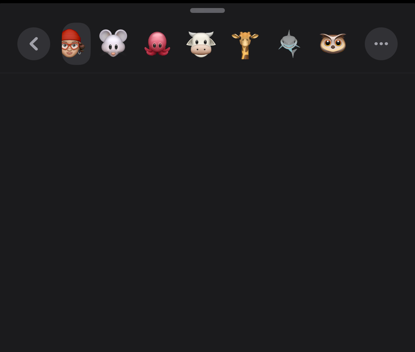Return to previous screen with back arrow
This screenshot has width=415, height=352.
[x=34, y=44]
